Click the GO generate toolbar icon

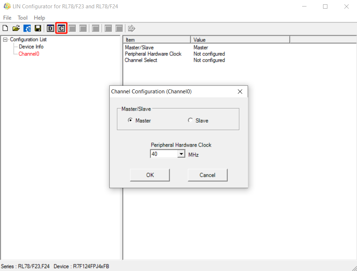(131, 28)
